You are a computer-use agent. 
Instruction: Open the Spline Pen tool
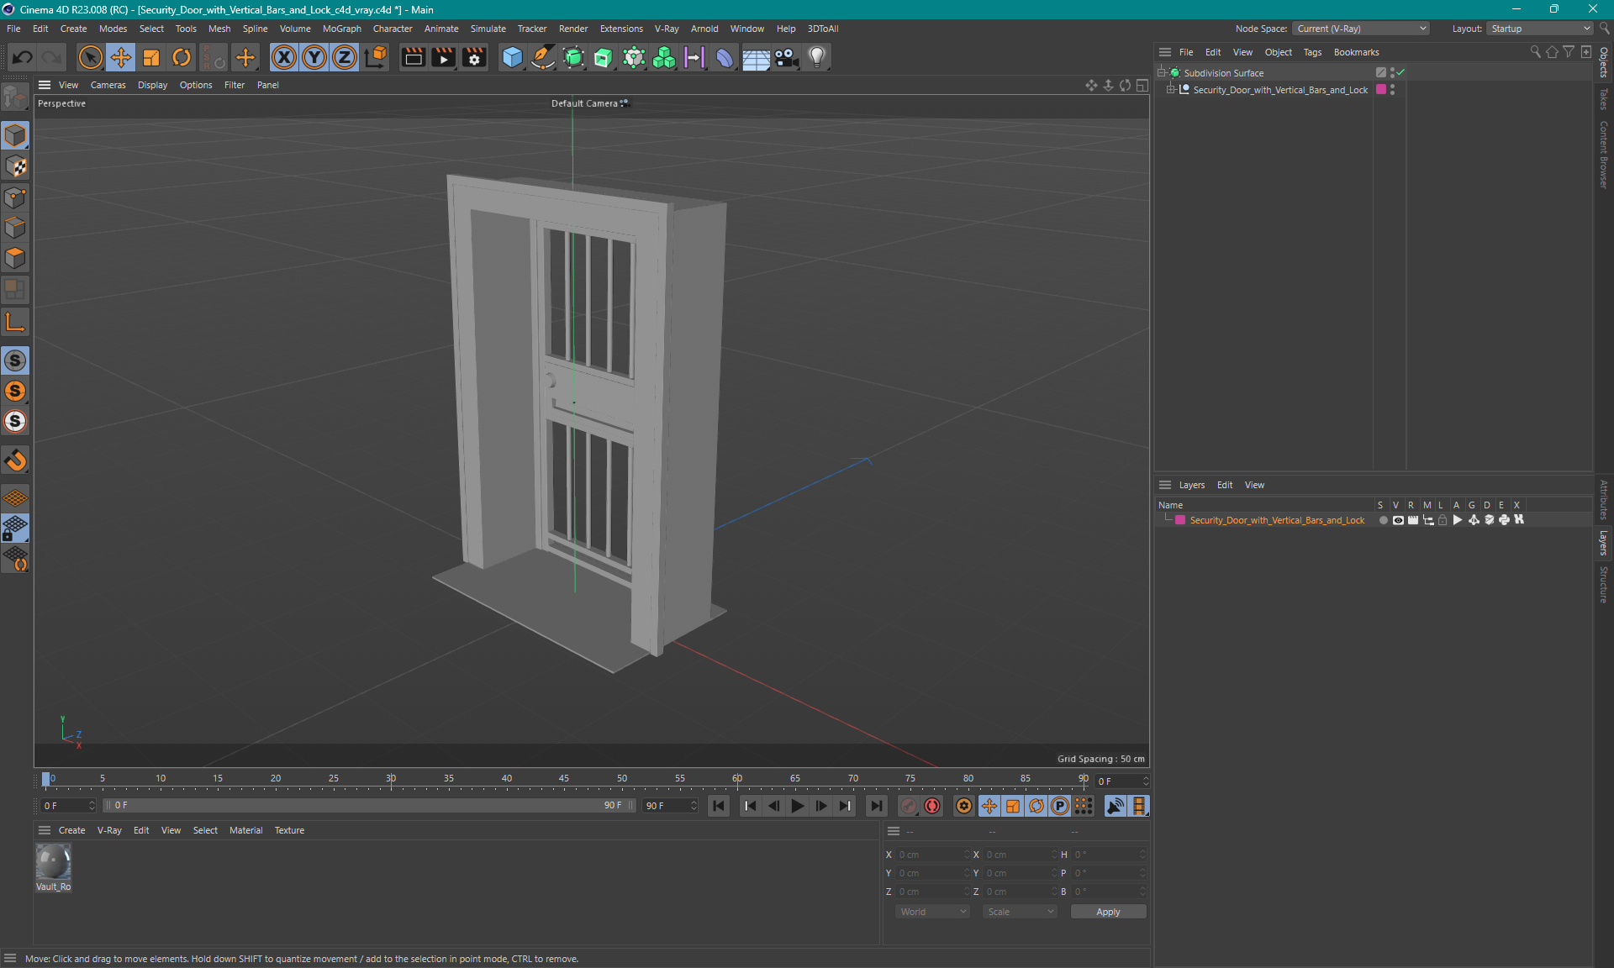click(543, 57)
